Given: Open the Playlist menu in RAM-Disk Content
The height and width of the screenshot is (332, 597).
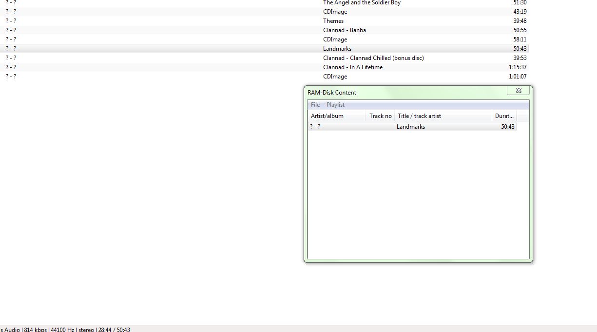Looking at the screenshot, I should (x=335, y=105).
